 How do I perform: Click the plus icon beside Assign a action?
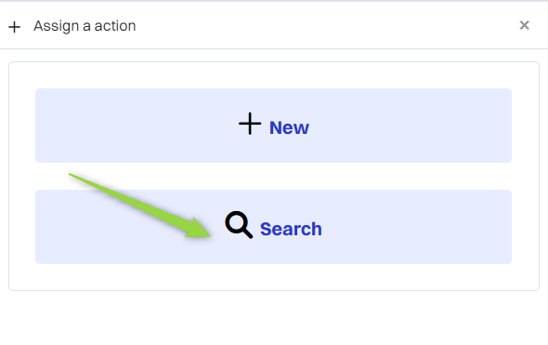coord(14,27)
